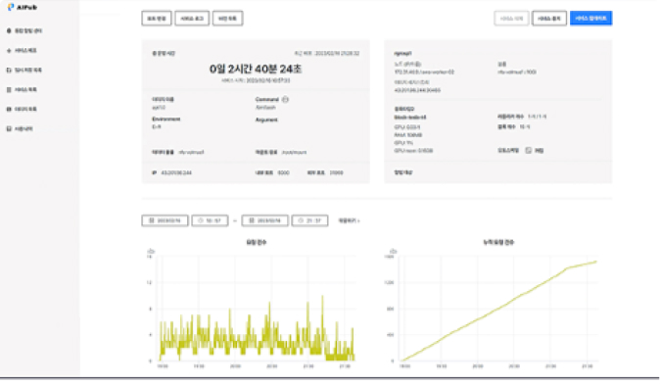Open the start time picker showing 18:57
The height and width of the screenshot is (386, 660).
(x=210, y=220)
